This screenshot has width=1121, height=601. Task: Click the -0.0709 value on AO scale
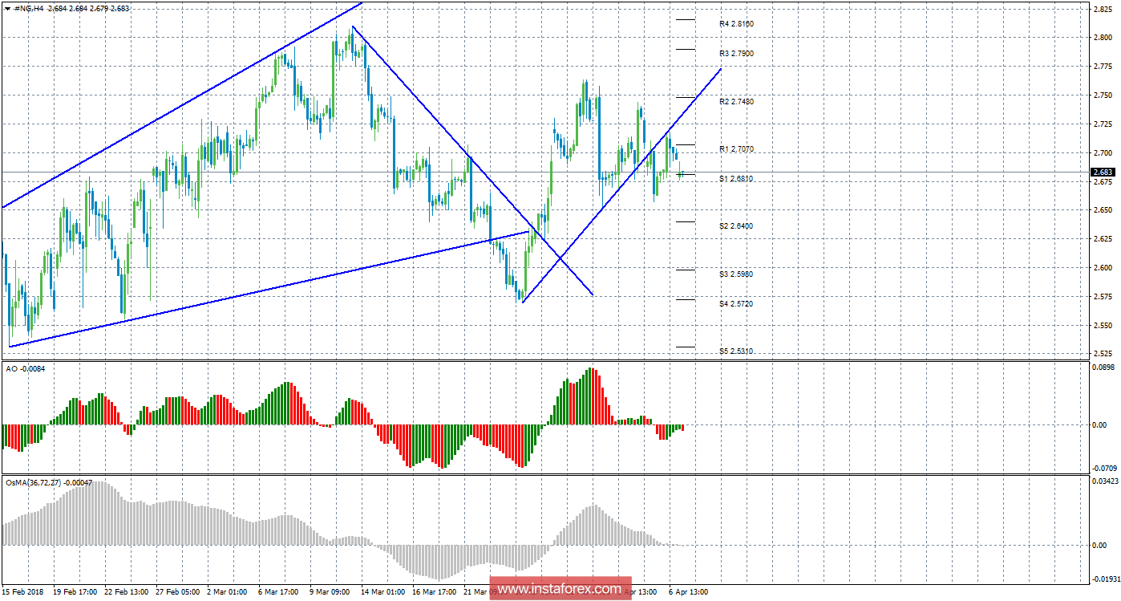click(x=1103, y=468)
